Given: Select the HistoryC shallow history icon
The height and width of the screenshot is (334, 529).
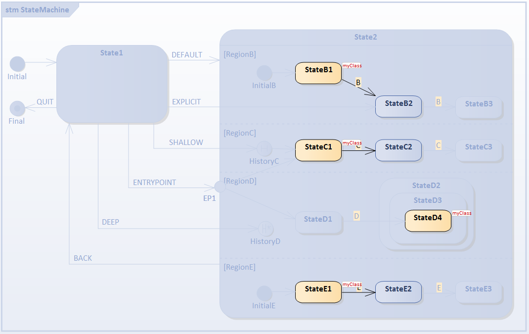Looking at the screenshot, I should [264, 148].
